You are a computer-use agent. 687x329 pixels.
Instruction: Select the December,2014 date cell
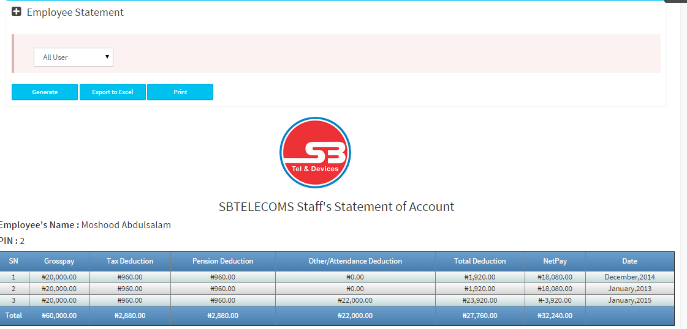(629, 277)
